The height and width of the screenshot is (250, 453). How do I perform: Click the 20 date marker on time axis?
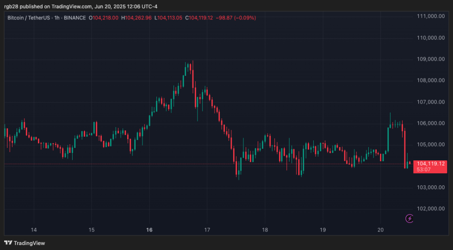coord(380,230)
